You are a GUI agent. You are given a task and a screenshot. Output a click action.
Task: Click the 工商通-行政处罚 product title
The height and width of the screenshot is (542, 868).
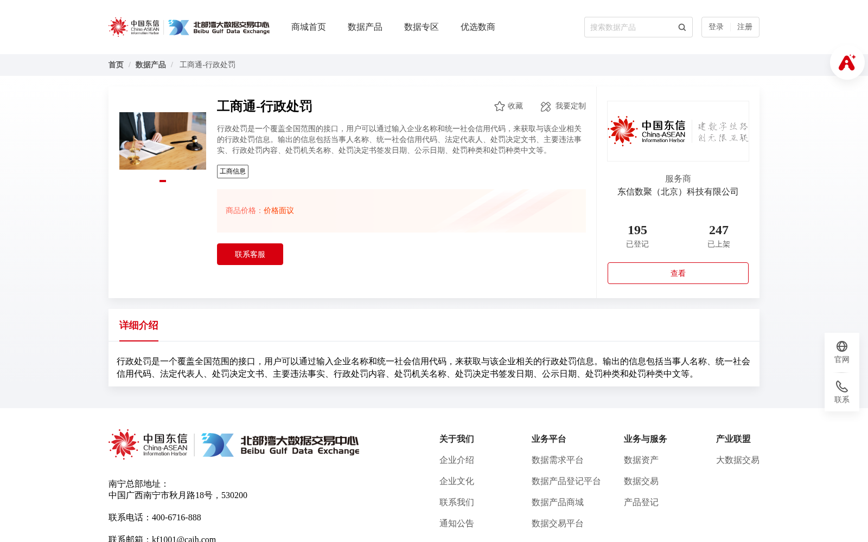[265, 106]
